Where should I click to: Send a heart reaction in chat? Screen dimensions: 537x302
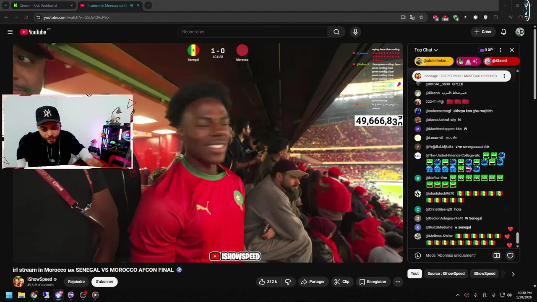(510, 255)
